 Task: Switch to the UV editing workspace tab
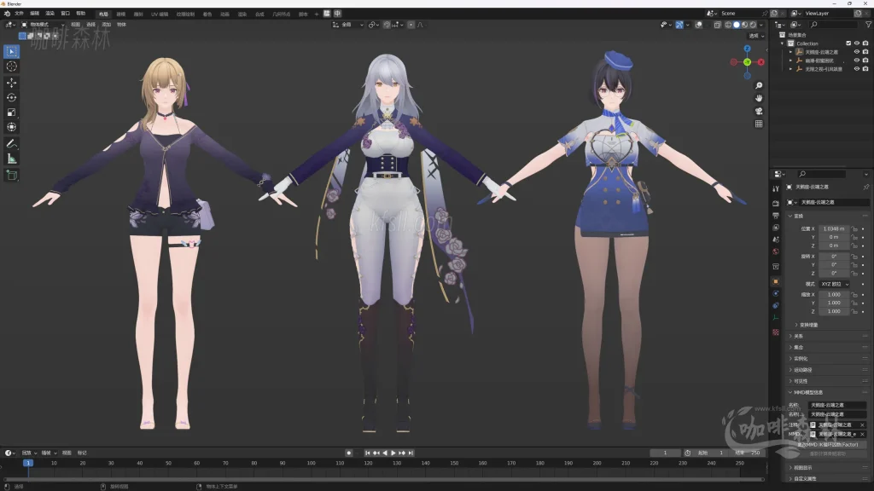[x=160, y=14]
